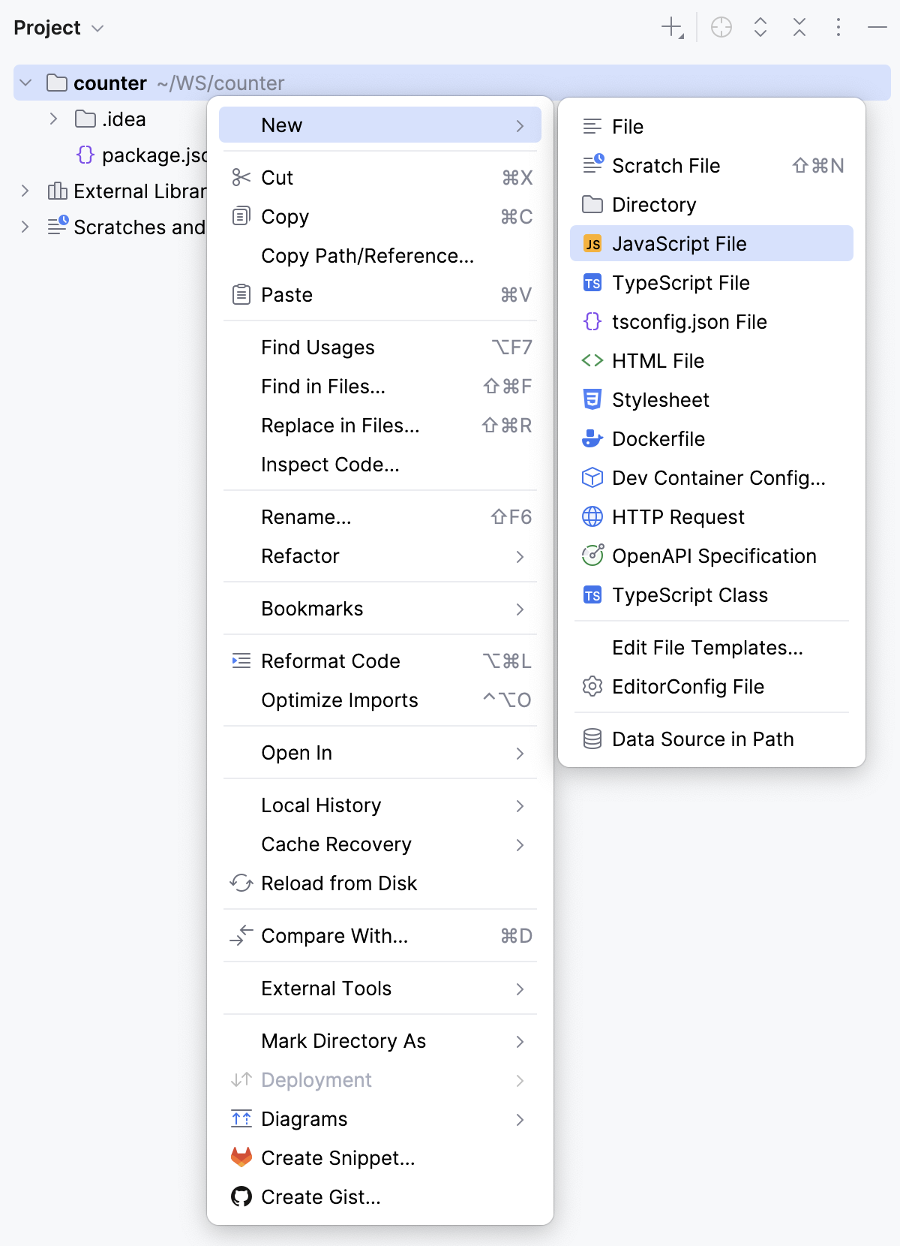The height and width of the screenshot is (1246, 900).
Task: Click the Select Opened File target icon
Action: 721,28
